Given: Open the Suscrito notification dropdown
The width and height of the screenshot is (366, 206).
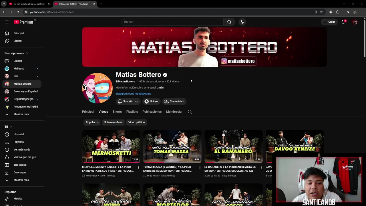Looking at the screenshot, I should pos(128,101).
